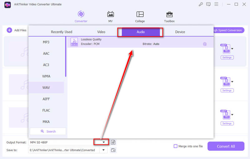Click the Save to path field
This screenshot has height=159, width=250.
pos(64,150)
